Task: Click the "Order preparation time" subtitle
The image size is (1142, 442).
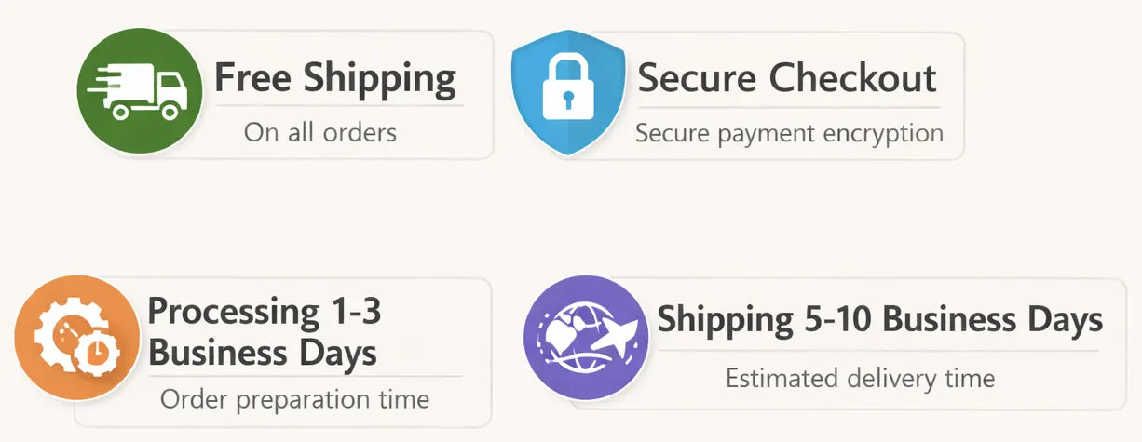Action: pyautogui.click(x=294, y=399)
